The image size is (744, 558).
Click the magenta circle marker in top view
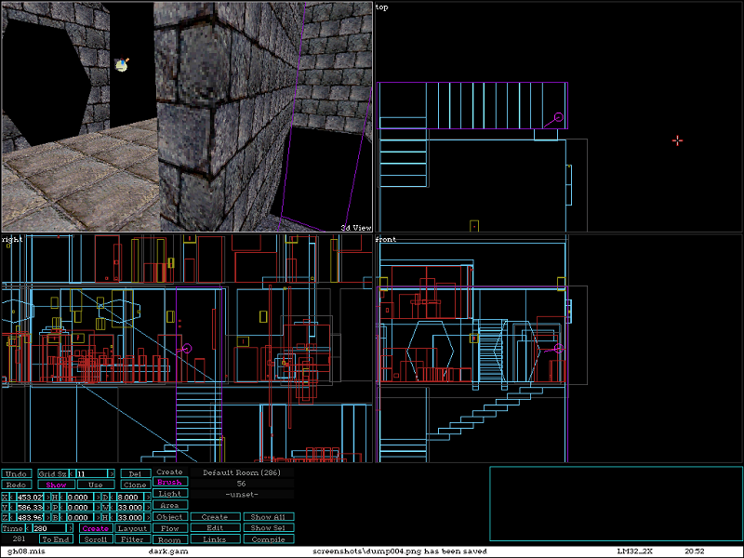(559, 118)
